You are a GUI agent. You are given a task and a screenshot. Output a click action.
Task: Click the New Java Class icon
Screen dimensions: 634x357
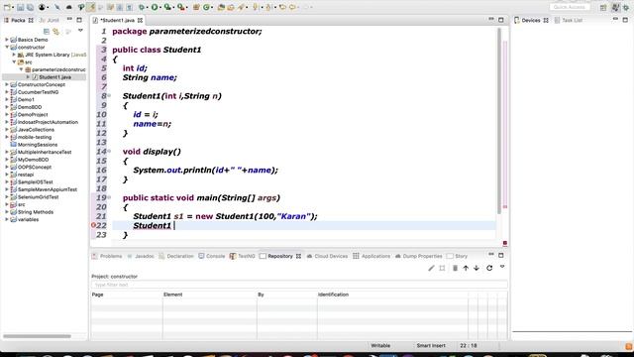[x=207, y=7]
